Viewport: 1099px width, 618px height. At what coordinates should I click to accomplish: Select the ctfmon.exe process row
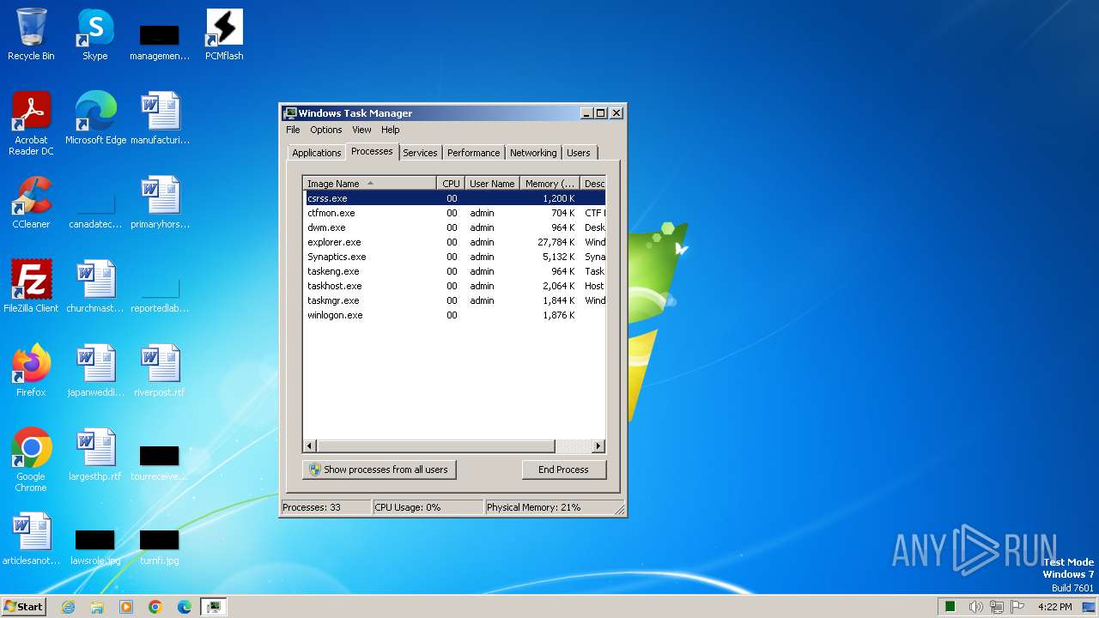pyautogui.click(x=454, y=213)
